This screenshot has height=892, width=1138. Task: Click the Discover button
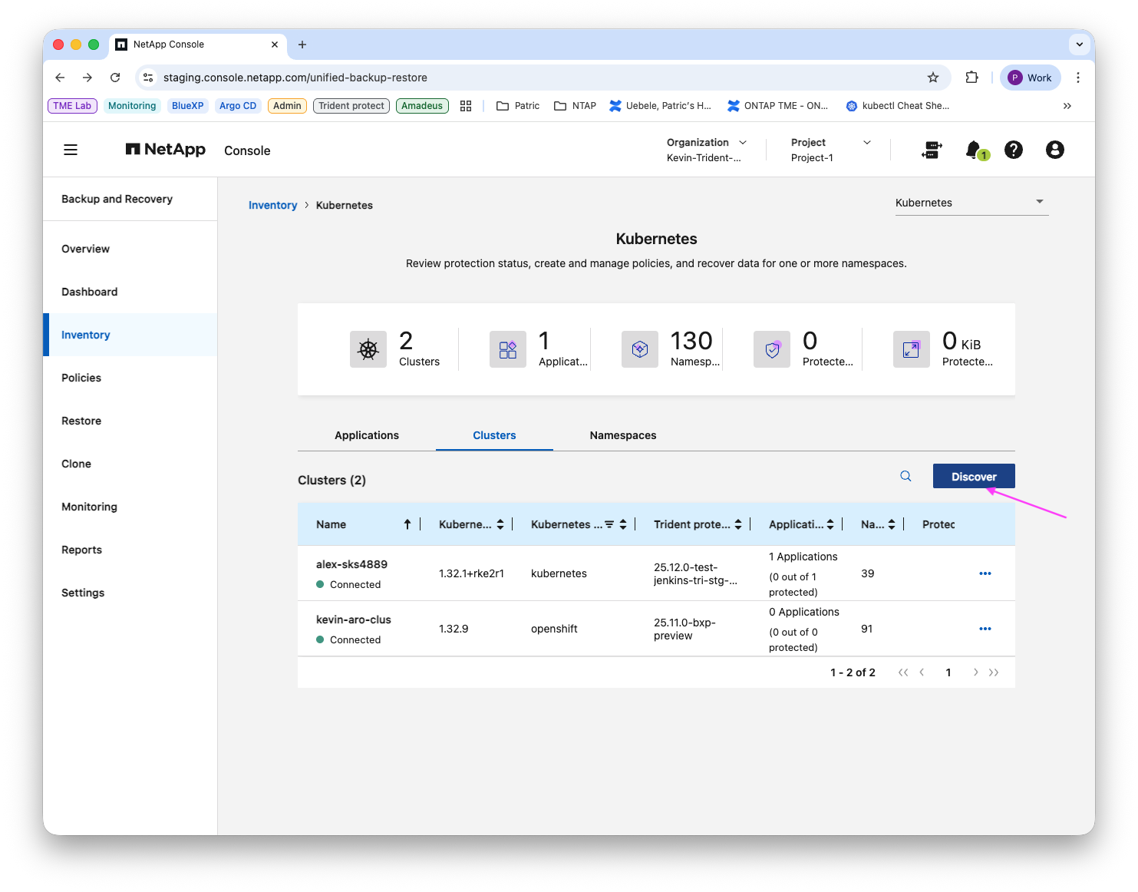click(x=974, y=476)
